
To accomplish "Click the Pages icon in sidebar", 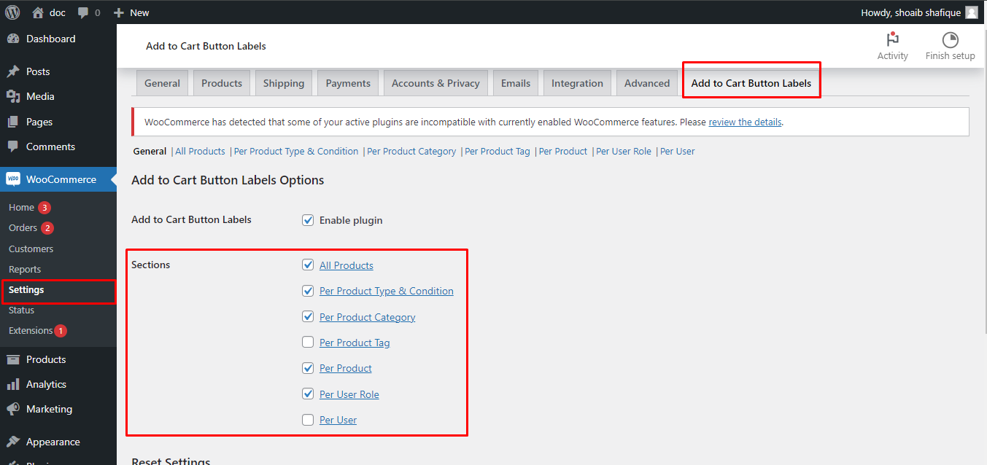I will click(13, 122).
